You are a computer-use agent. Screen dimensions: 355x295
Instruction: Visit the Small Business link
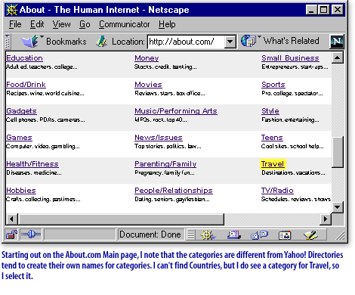[290, 58]
